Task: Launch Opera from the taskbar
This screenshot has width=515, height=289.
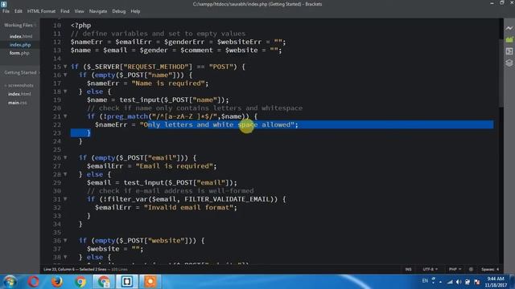Action: click(x=34, y=282)
